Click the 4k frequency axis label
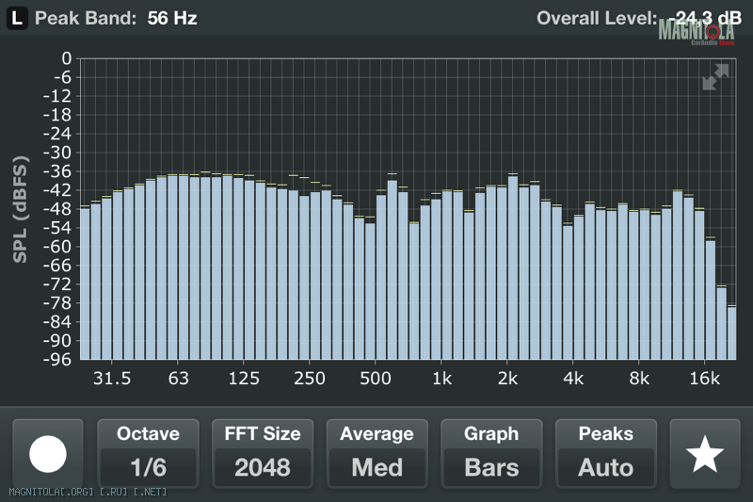Image resolution: width=753 pixels, height=502 pixels. pos(573,379)
